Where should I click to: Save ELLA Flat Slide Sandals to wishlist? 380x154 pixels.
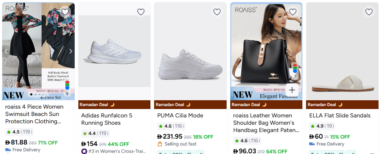[x=369, y=12]
